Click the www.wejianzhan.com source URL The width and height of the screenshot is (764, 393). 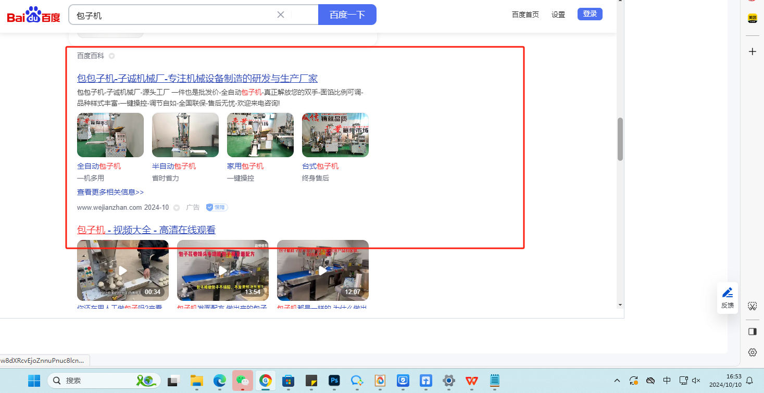pyautogui.click(x=109, y=207)
